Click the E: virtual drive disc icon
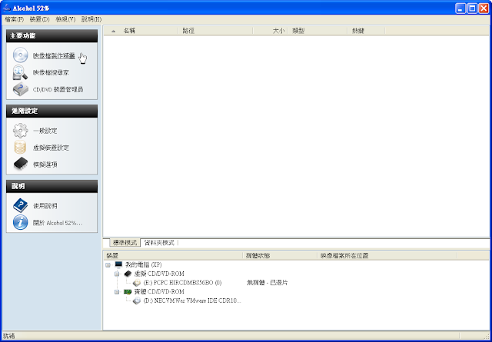Screen dimensions: 492x342 [x=137, y=283]
